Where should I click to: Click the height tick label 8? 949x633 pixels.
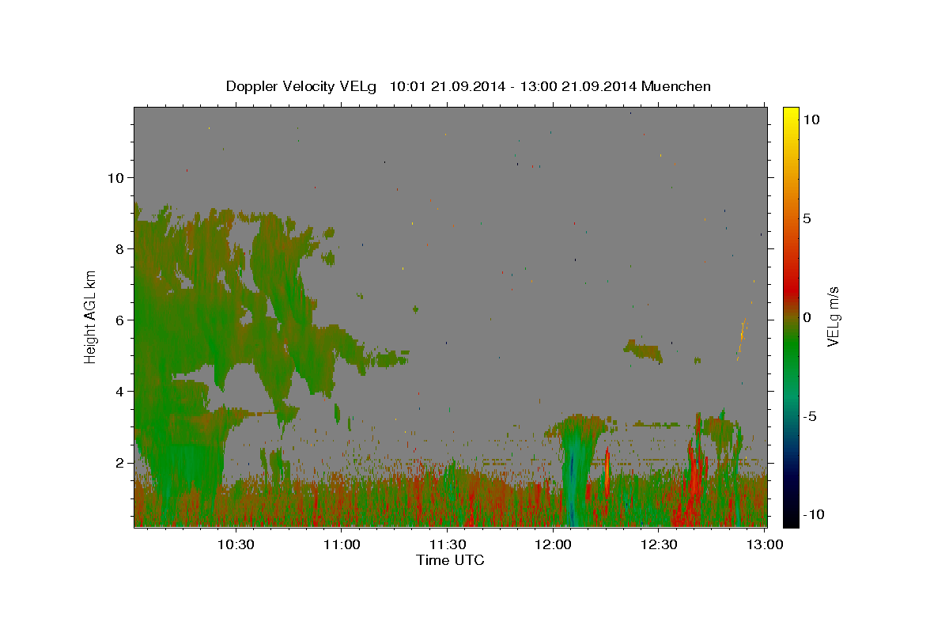tap(119, 248)
